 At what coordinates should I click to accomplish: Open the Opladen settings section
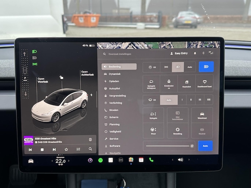click(114, 81)
